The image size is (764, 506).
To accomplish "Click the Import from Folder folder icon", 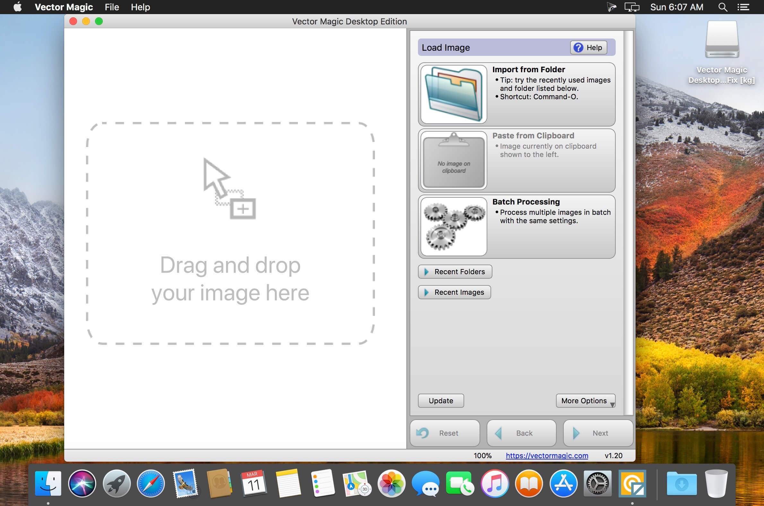I will (x=453, y=93).
